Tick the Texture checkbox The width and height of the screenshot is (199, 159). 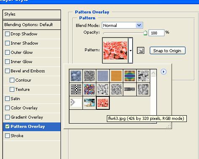coord(12,90)
